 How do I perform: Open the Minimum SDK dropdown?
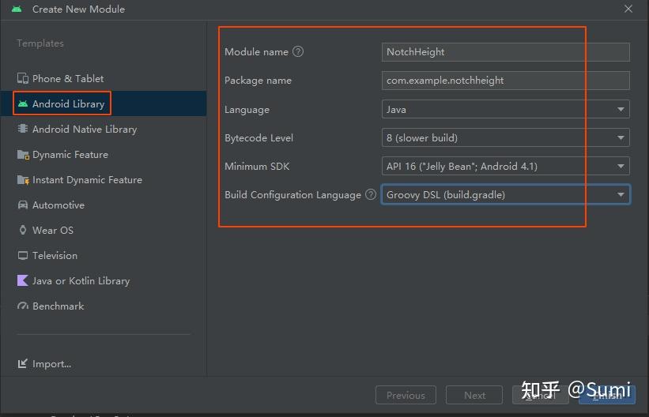(506, 166)
